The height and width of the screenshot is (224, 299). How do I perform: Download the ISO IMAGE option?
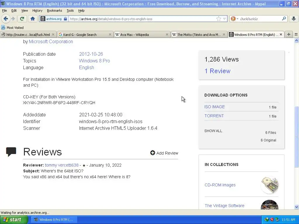coord(215,107)
